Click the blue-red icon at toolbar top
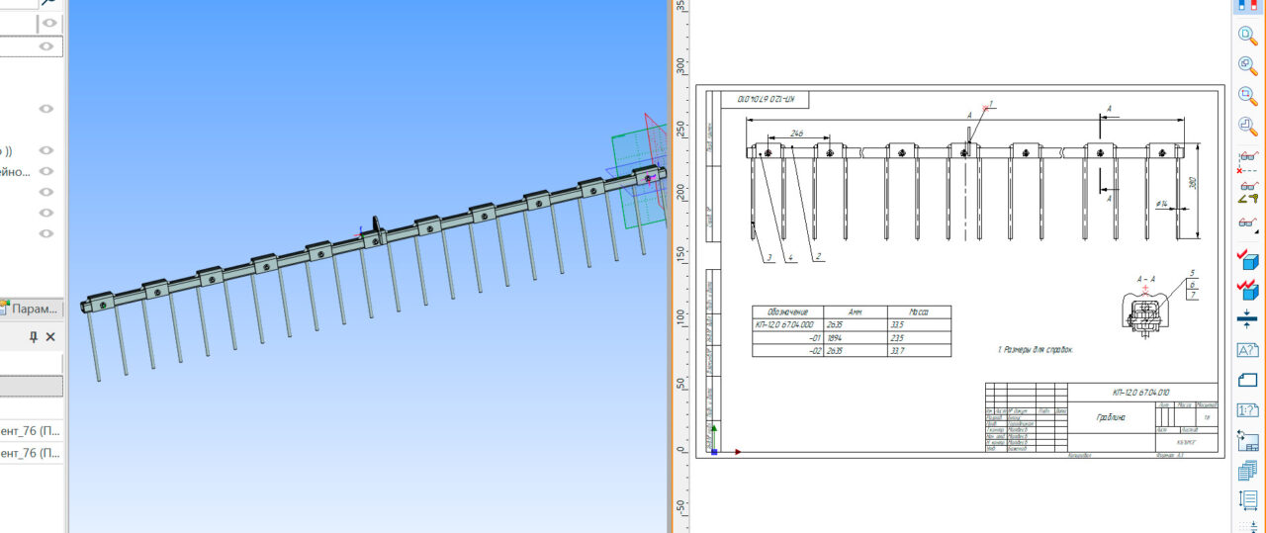 pyautogui.click(x=1247, y=5)
